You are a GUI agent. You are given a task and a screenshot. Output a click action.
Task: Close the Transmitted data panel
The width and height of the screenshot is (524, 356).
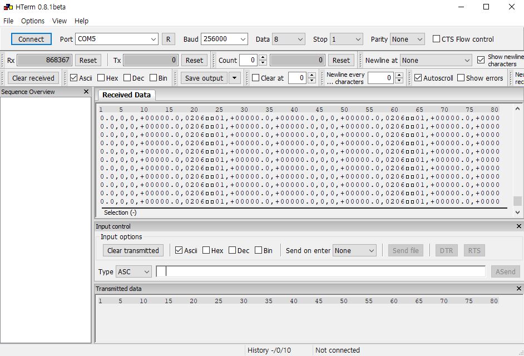[518, 289]
